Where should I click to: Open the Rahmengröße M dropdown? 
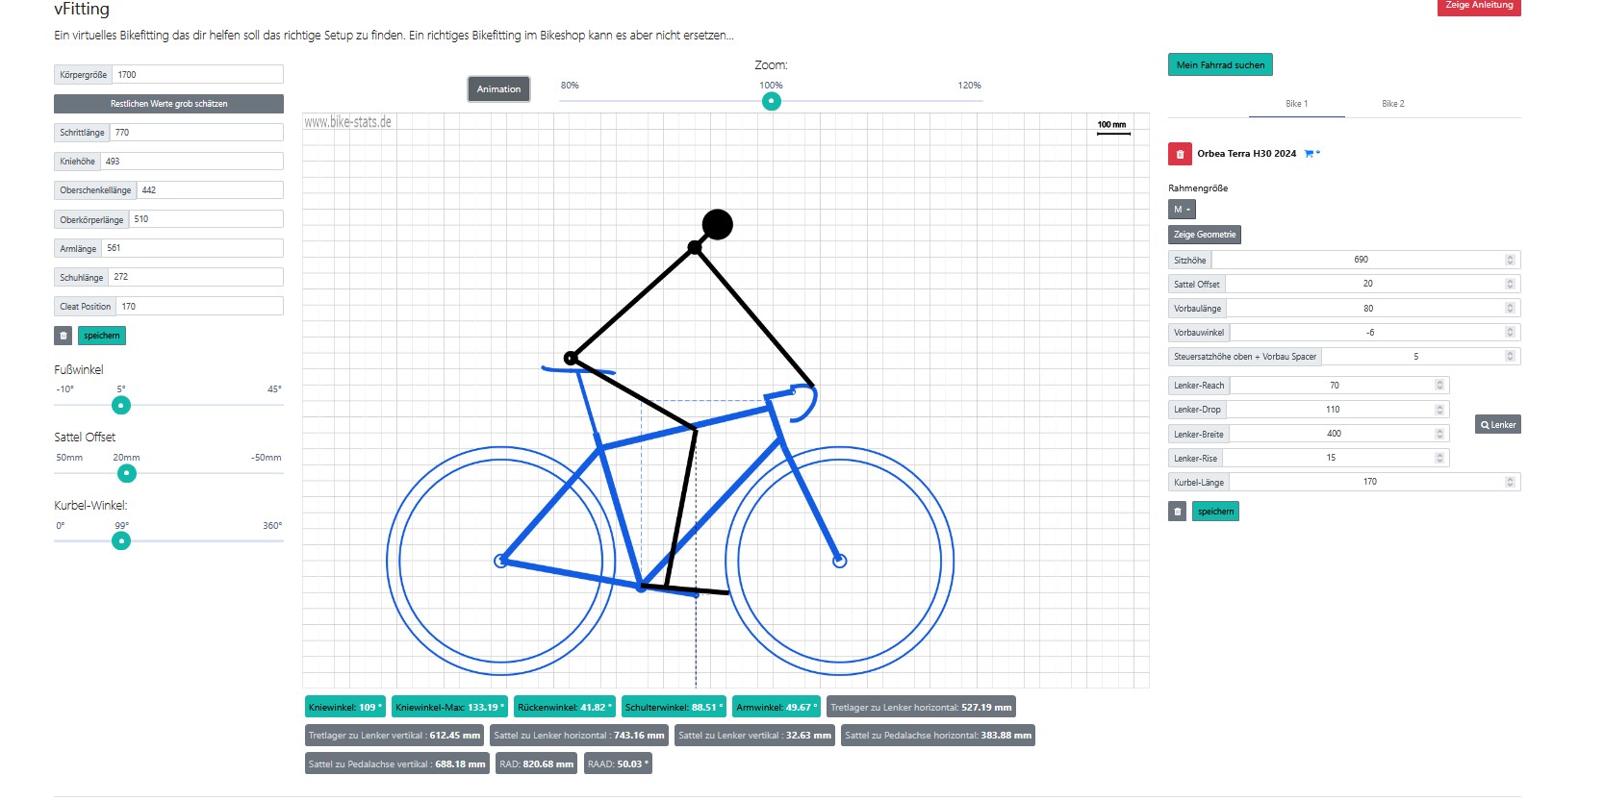tap(1182, 210)
